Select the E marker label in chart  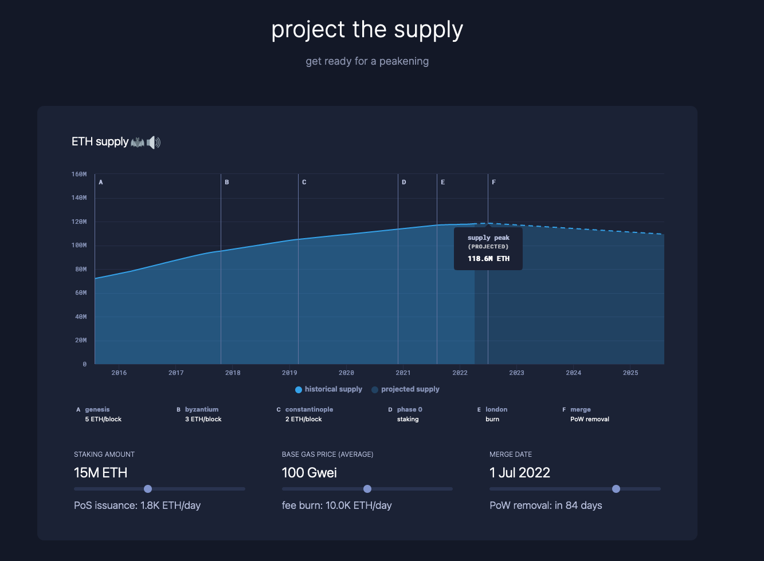click(443, 182)
